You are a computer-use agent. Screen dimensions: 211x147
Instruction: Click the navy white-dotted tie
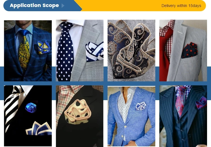point(65,52)
